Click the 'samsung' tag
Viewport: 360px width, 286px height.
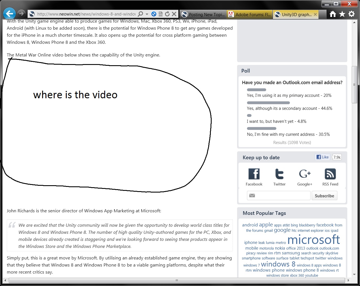(291, 253)
